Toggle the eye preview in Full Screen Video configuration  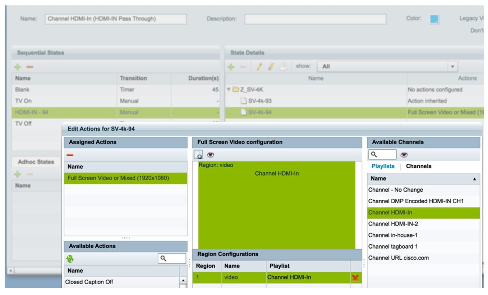coord(210,155)
